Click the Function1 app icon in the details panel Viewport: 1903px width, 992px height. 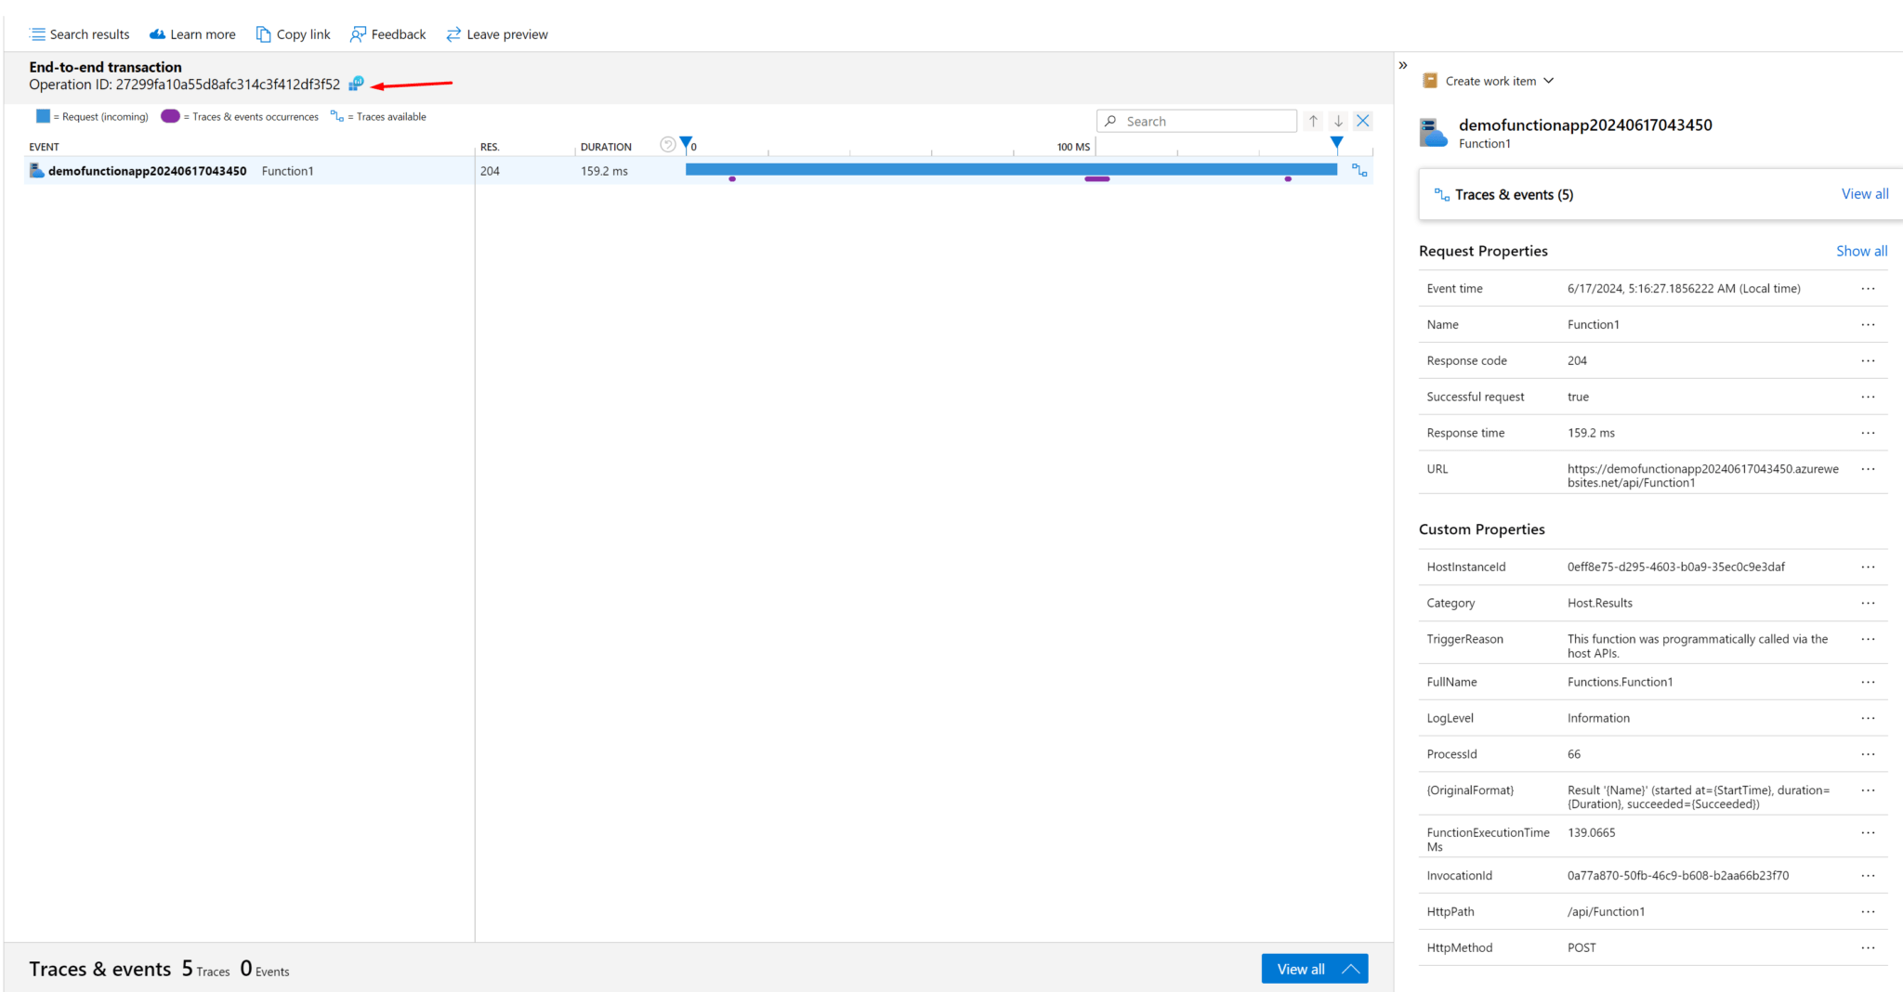point(1433,133)
